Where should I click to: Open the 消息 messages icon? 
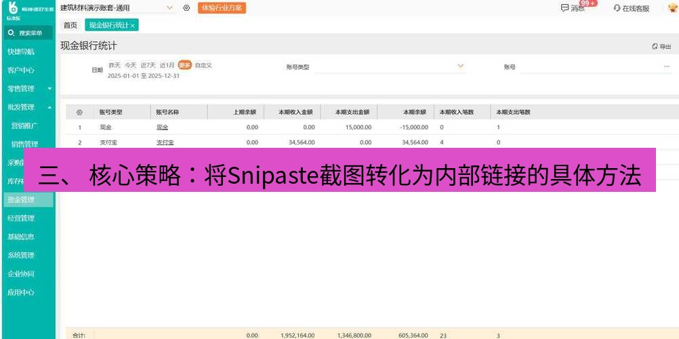tap(573, 8)
